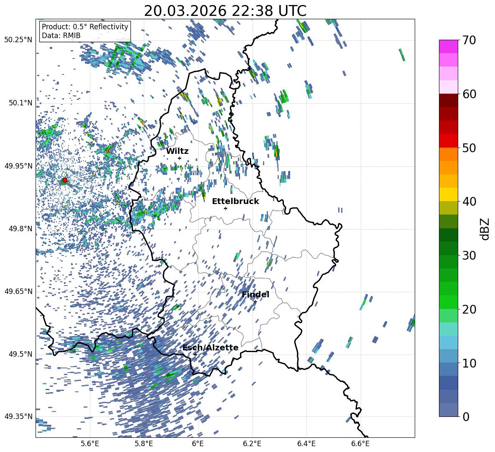Click the Wiltz station cross marker
495x452 pixels.
pos(179,158)
